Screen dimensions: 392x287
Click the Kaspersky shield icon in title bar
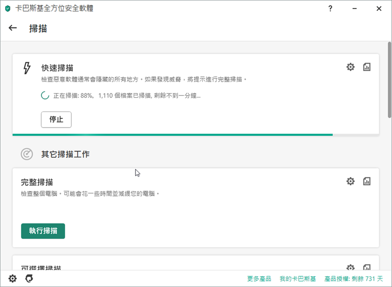point(8,9)
